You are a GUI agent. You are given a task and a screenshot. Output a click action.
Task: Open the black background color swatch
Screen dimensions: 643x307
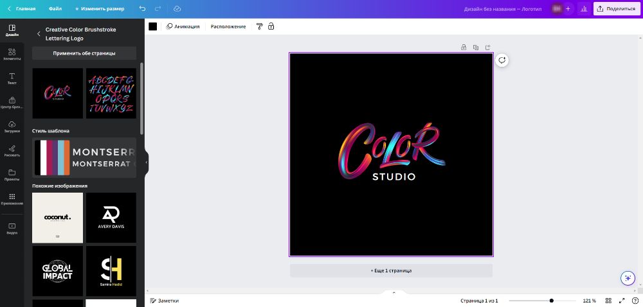153,26
